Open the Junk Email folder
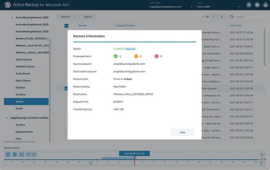This screenshot has height=170, width=270. (x=23, y=73)
